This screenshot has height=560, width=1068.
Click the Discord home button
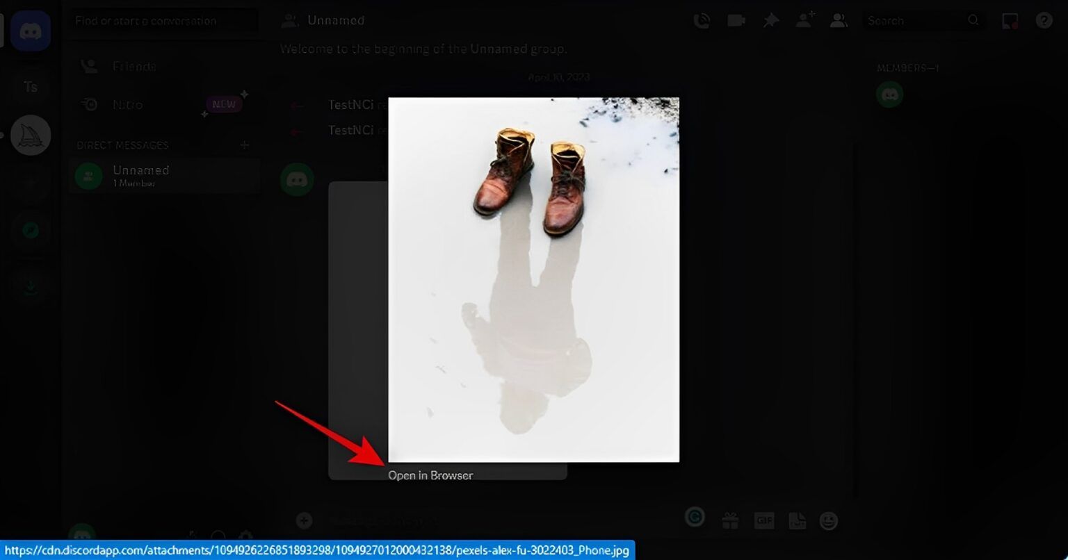(x=29, y=30)
